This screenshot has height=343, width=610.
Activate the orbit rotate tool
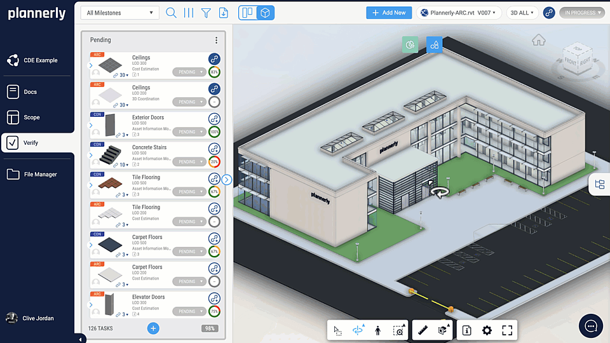(358, 330)
